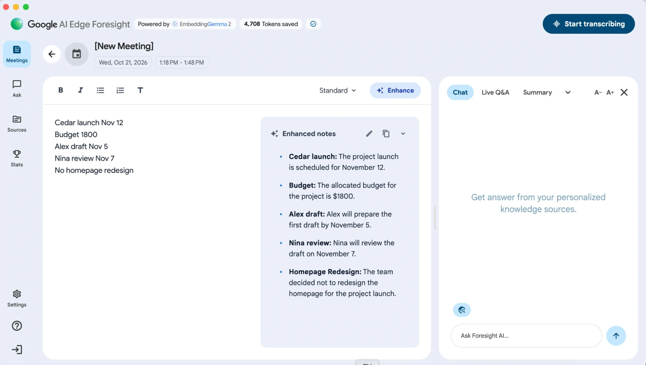This screenshot has height=365, width=646.
Task: Click Start transcribing
Action: (x=589, y=24)
